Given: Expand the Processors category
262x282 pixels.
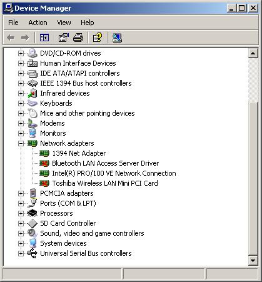Looking at the screenshot, I should pos(21,213).
